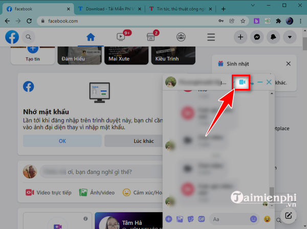The image size is (307, 229).
Task: Click Video trực tiếp live video option
Action: pos(49,193)
